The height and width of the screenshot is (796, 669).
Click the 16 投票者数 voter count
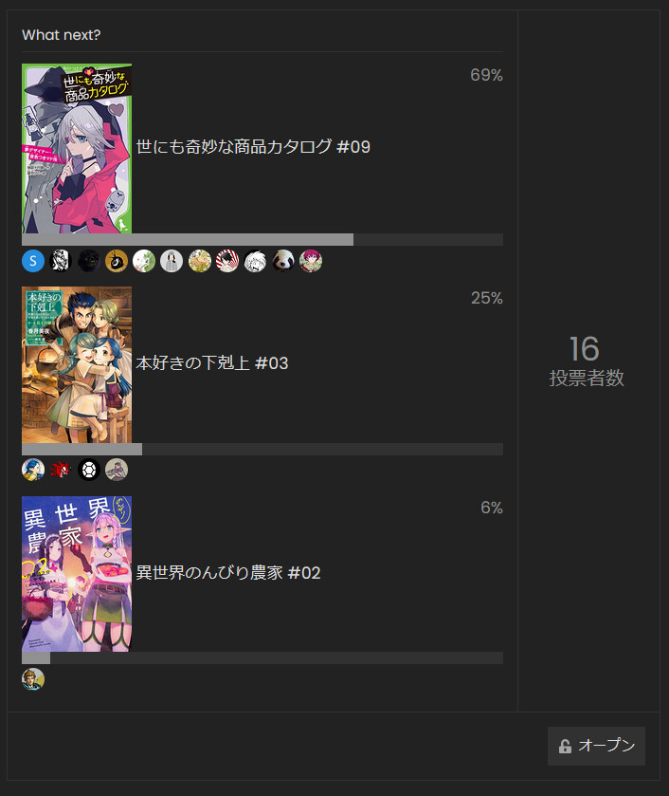[587, 361]
